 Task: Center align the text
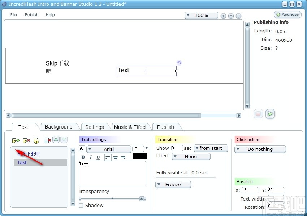(x=116, y=157)
